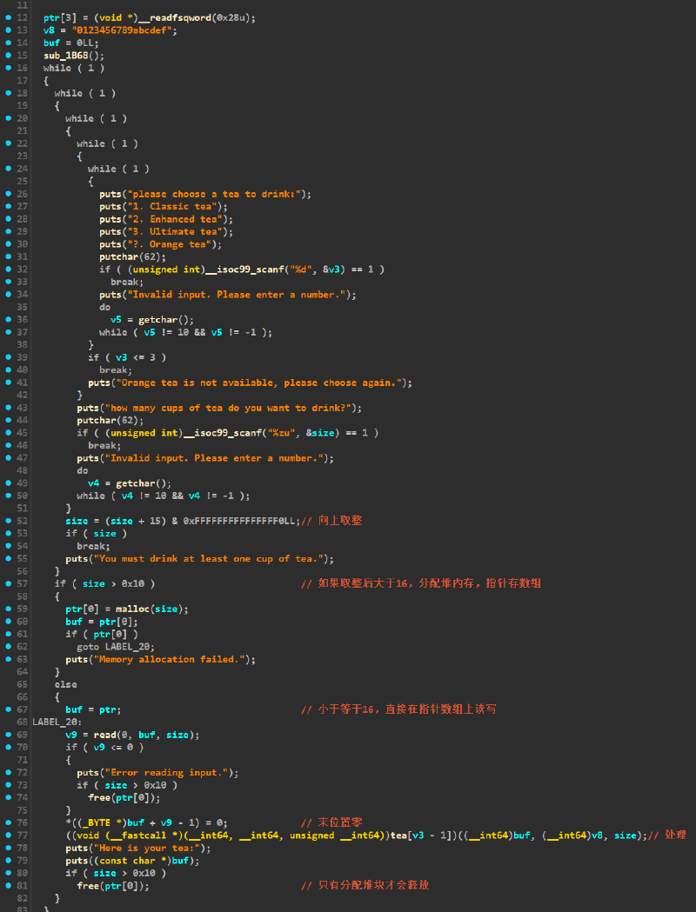Select buf = 0LL on line 14
Image resolution: width=696 pixels, height=912 pixels.
[71, 43]
